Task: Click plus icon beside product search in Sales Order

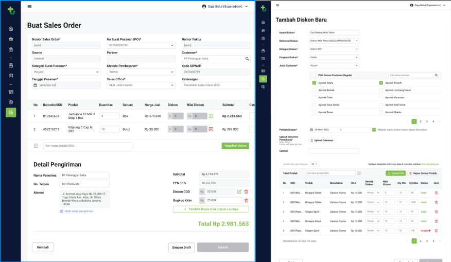Action: coord(36,146)
